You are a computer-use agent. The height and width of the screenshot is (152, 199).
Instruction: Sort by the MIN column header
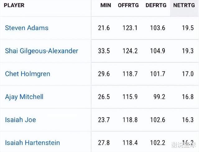(x=106, y=6)
